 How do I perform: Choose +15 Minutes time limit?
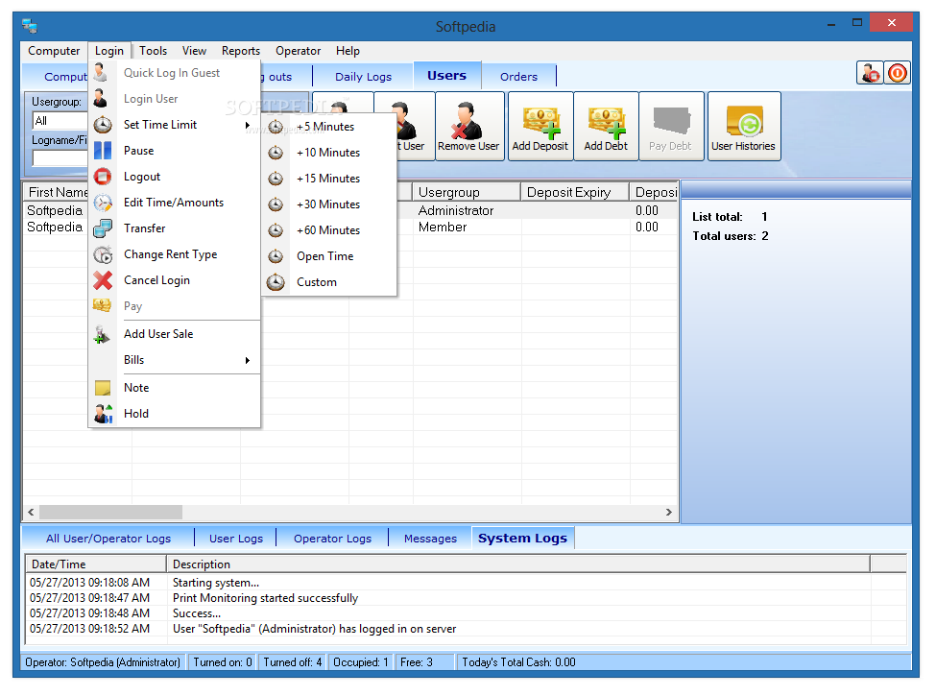[x=329, y=179]
